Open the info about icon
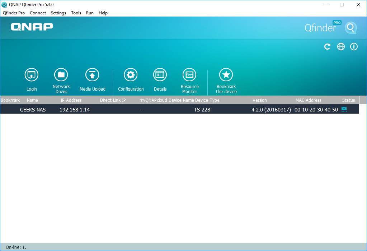 tap(354, 47)
